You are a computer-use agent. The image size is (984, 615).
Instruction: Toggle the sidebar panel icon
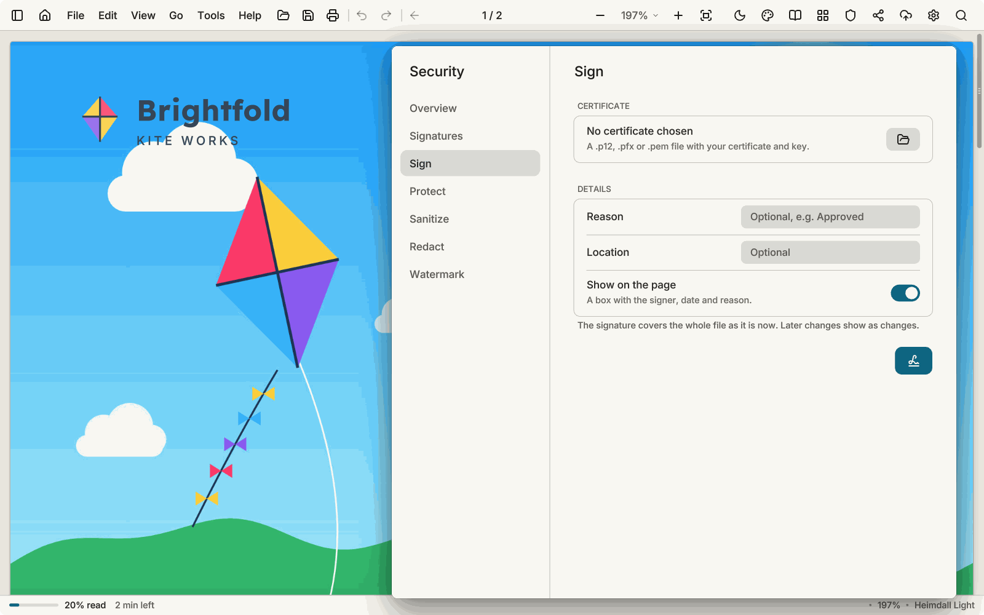(17, 15)
